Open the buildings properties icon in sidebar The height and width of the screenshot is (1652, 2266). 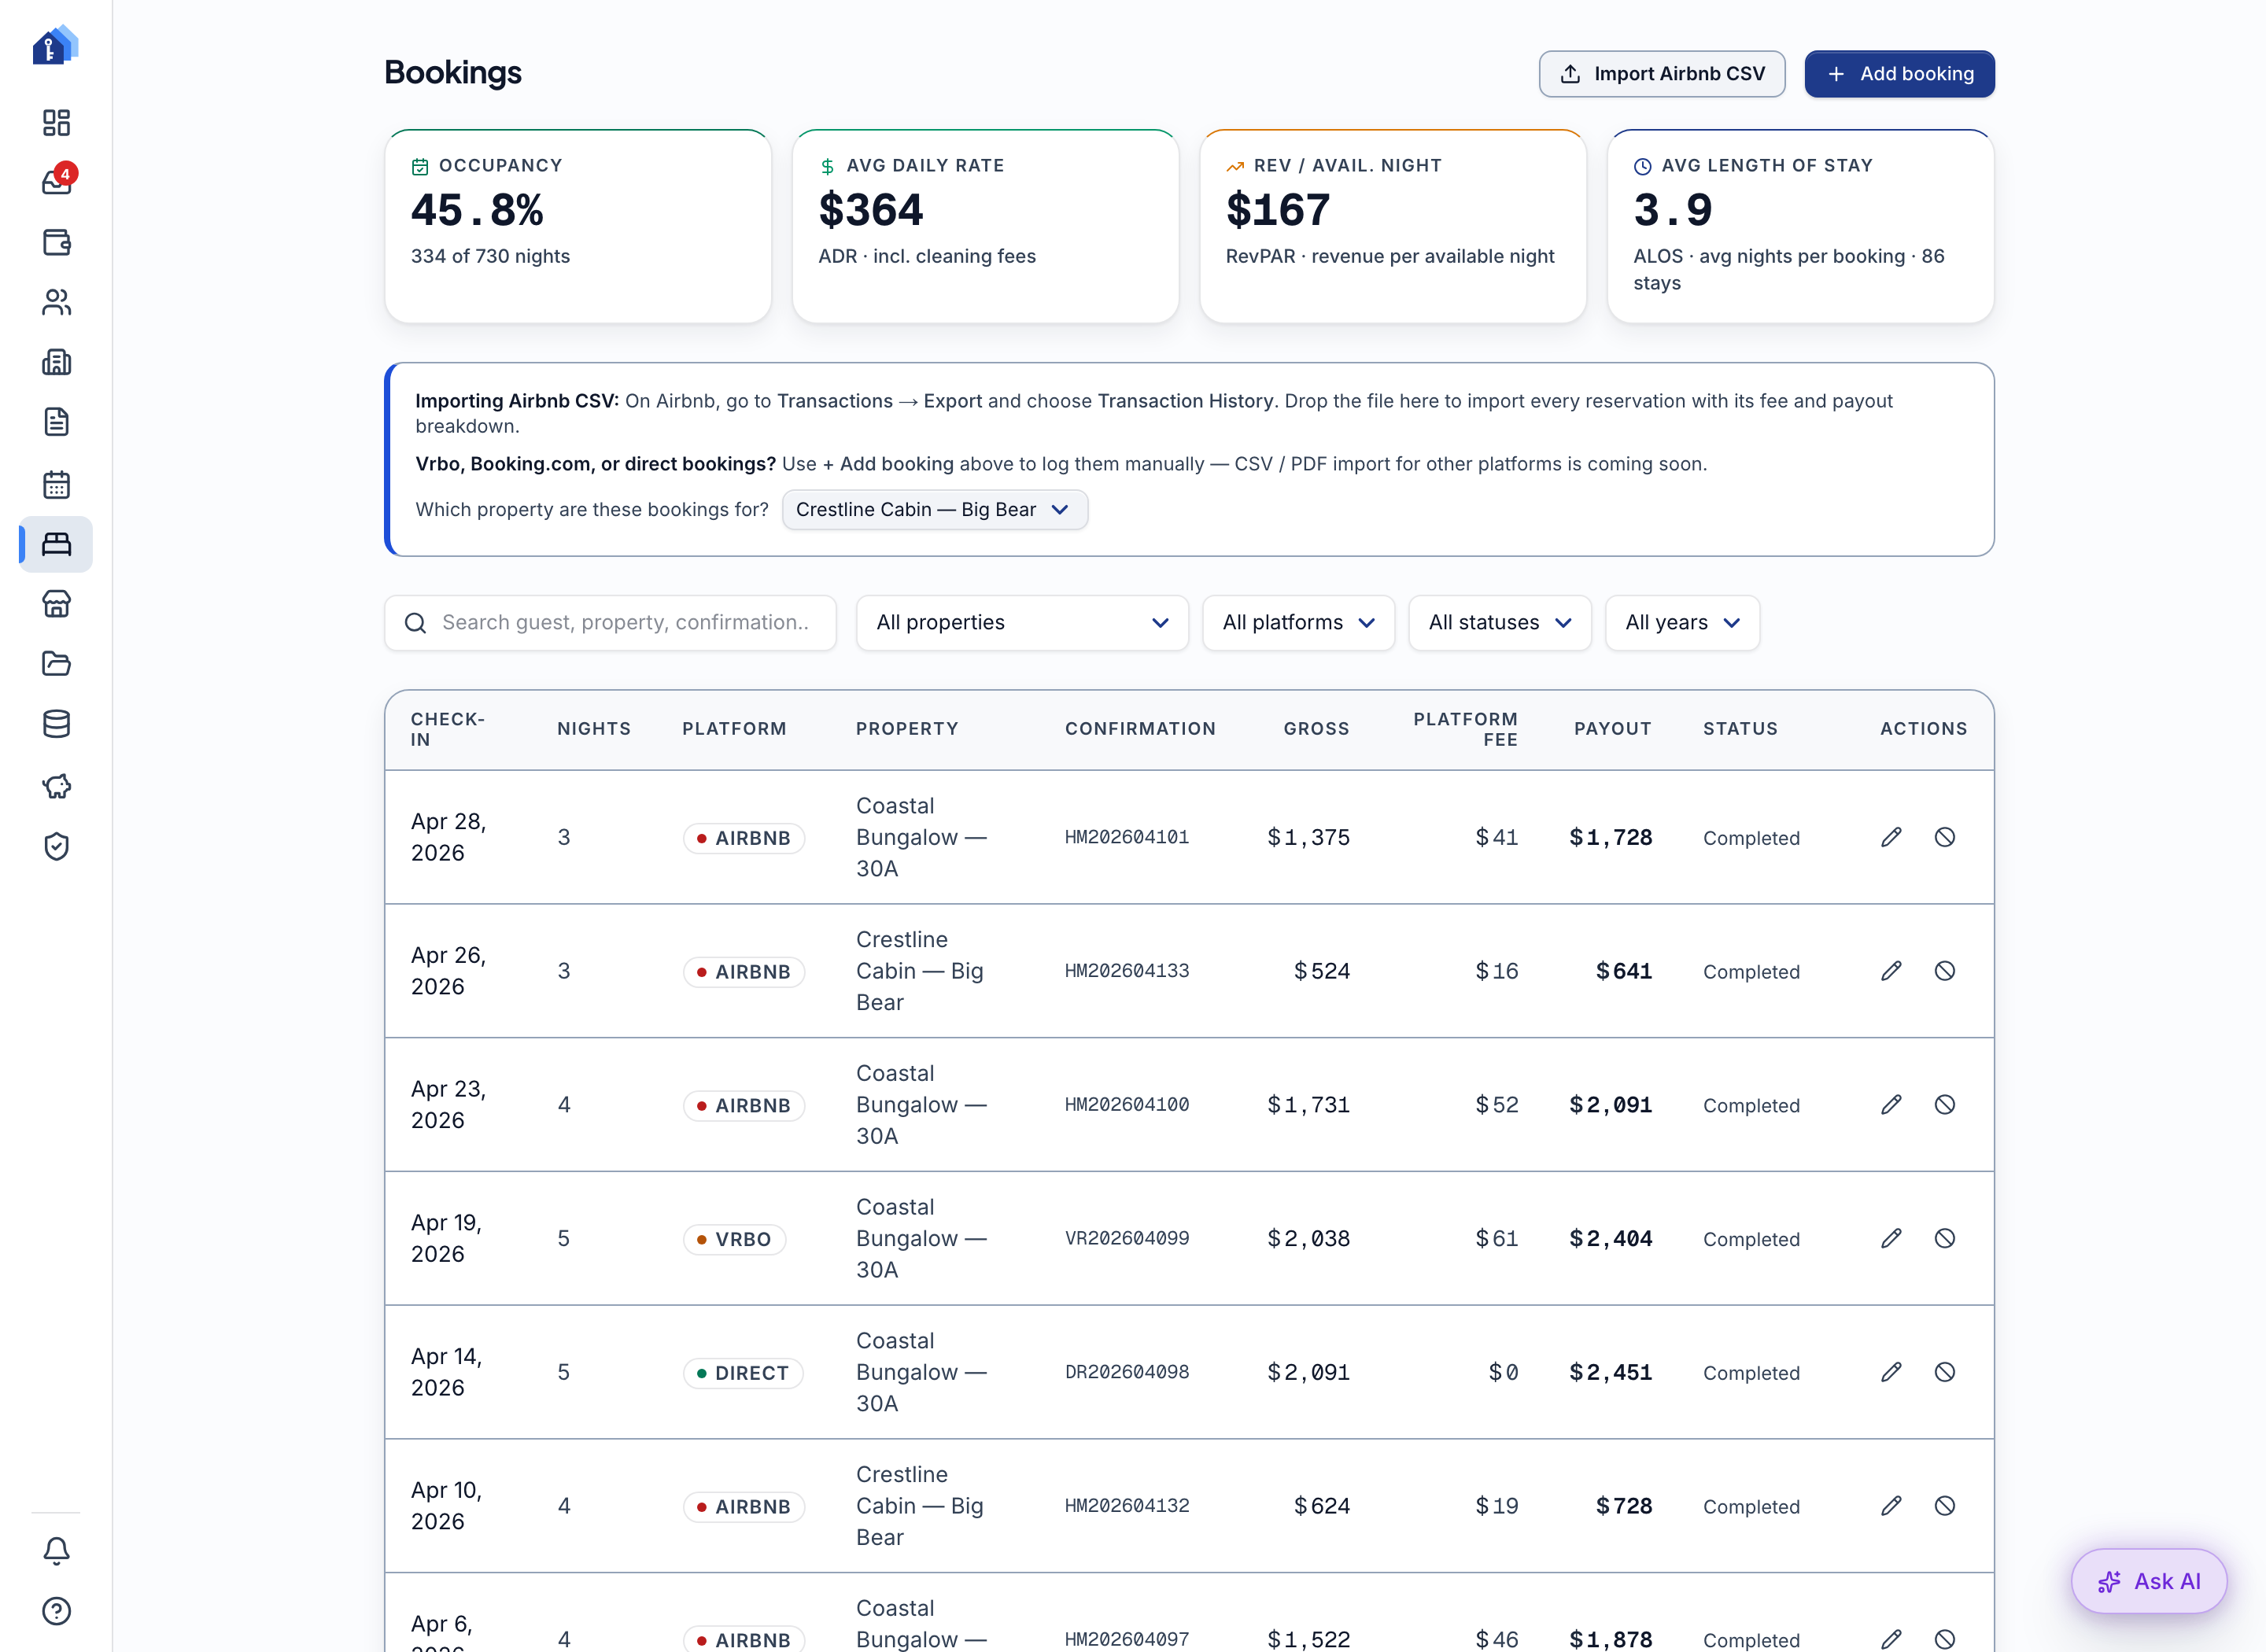pyautogui.click(x=56, y=362)
